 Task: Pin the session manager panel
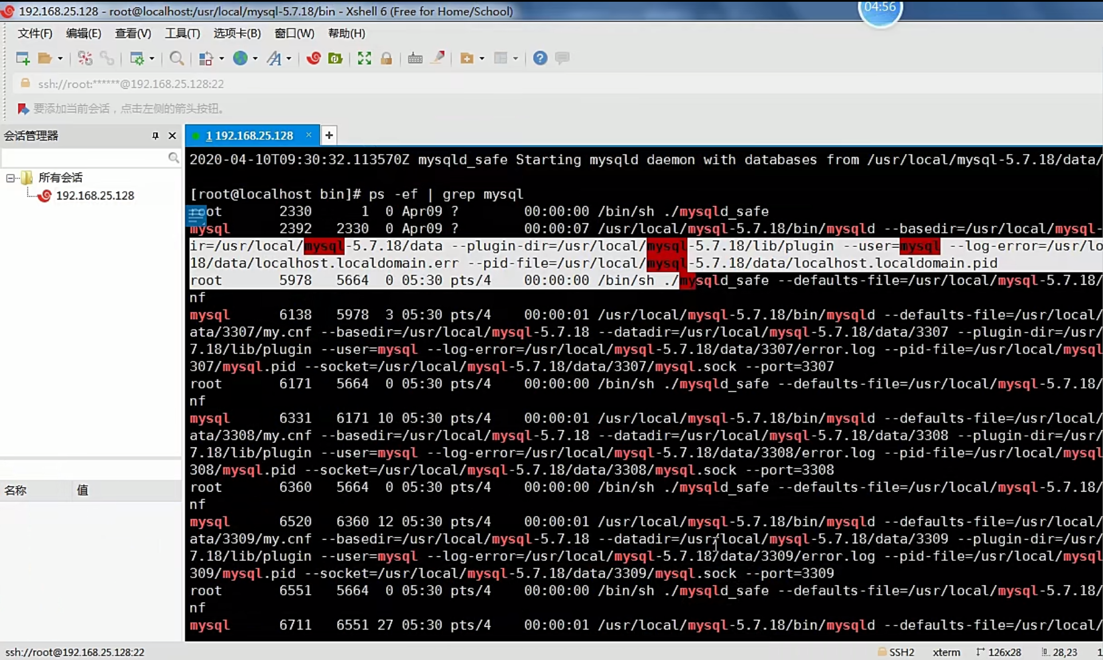[x=155, y=136]
